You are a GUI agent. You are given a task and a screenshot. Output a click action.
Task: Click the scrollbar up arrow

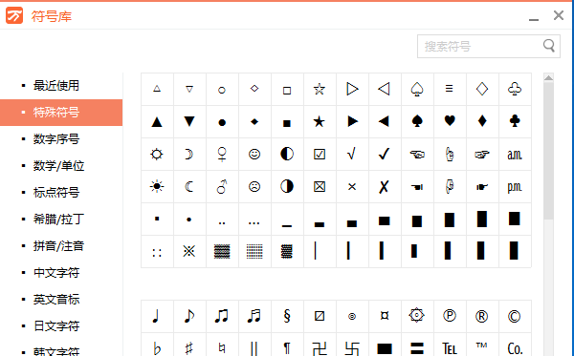[x=548, y=77]
